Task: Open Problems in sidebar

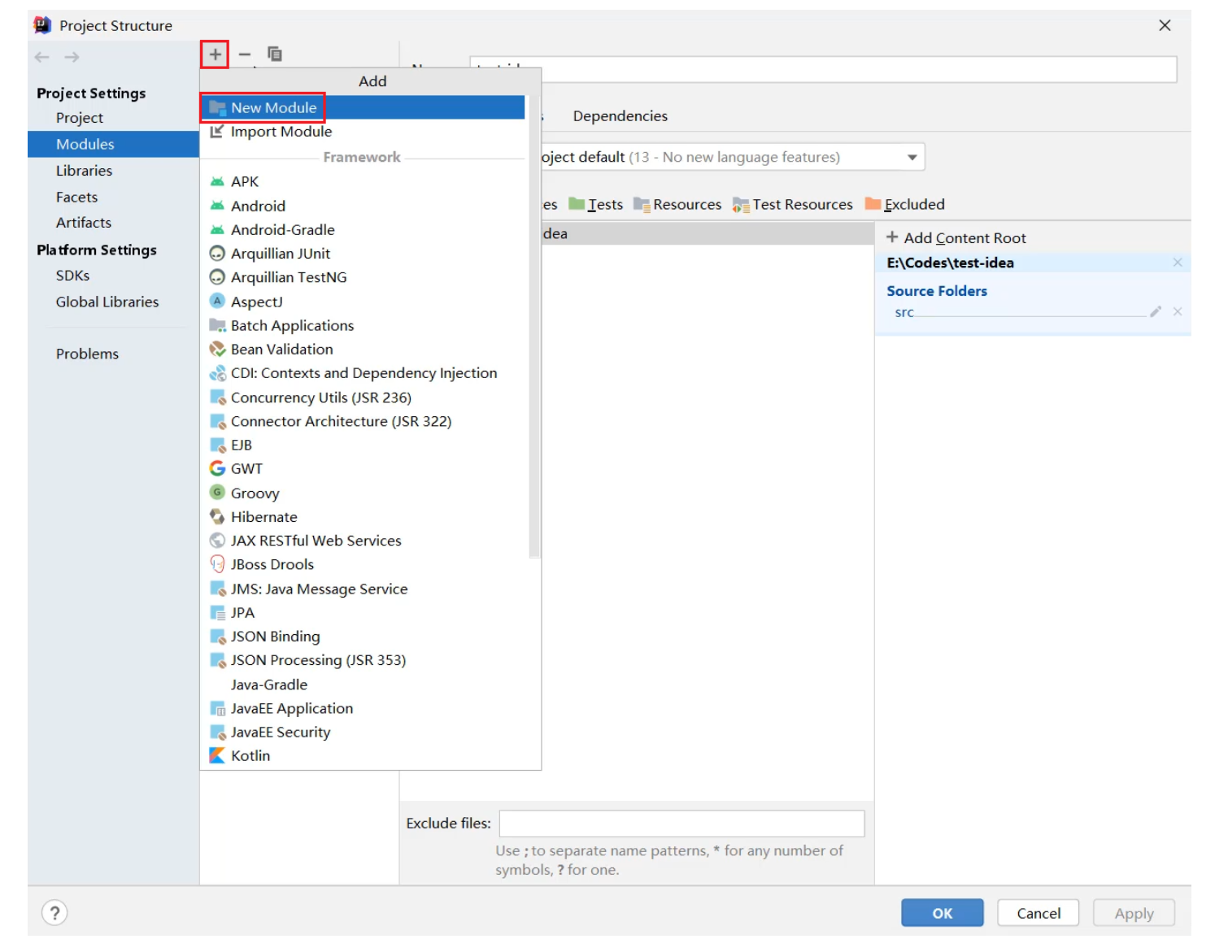Action: click(87, 354)
